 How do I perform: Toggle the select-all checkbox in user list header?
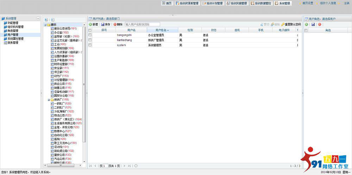point(90,30)
